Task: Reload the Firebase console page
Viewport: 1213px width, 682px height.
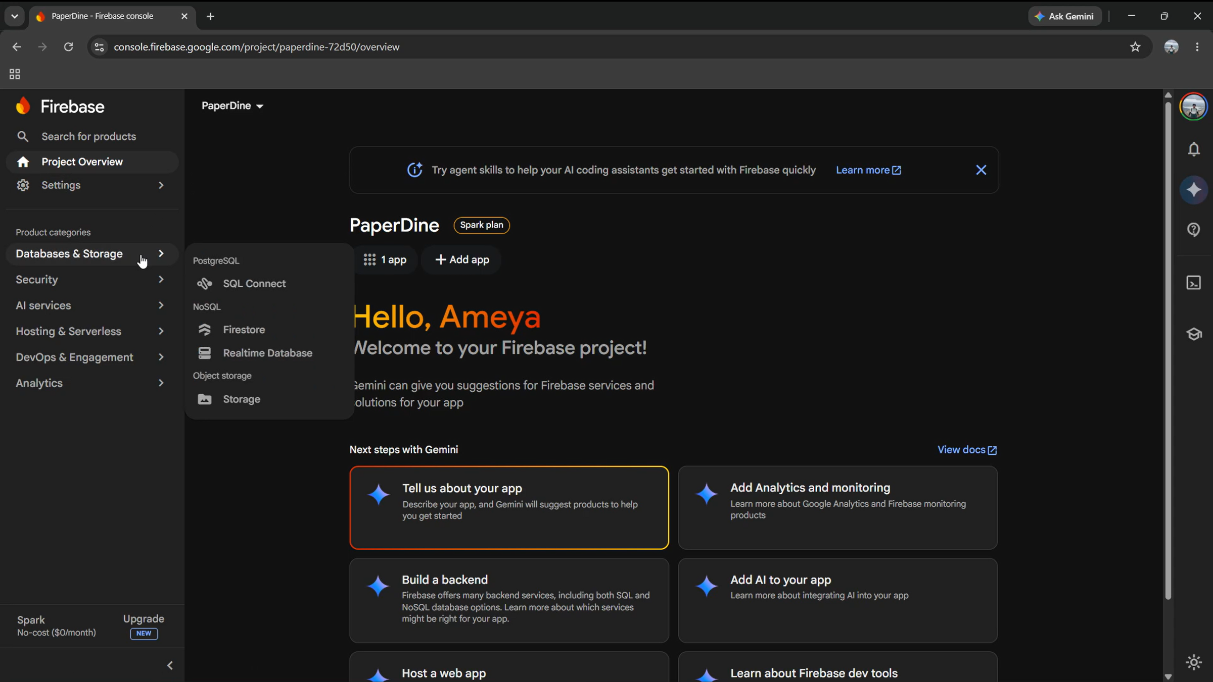Action: pyautogui.click(x=68, y=47)
